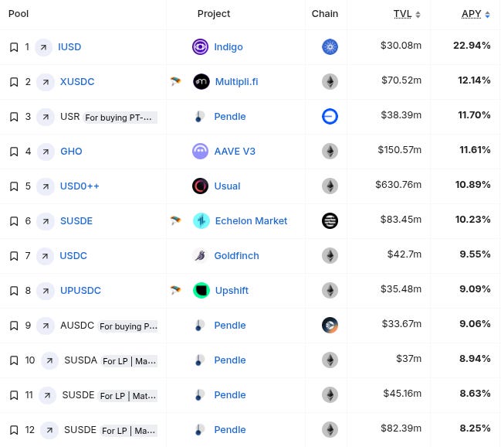Click Base chain icon in USR row
501x447 pixels.
coord(330,116)
